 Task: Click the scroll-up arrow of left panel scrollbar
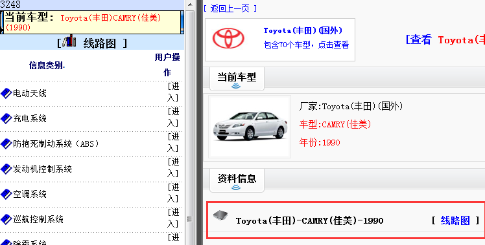[190, 5]
